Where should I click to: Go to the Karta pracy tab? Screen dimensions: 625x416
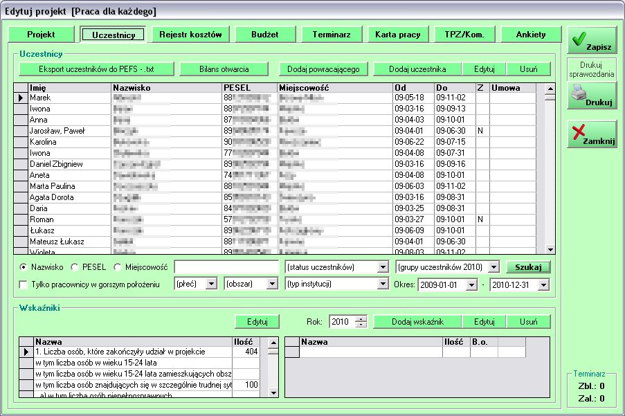397,35
